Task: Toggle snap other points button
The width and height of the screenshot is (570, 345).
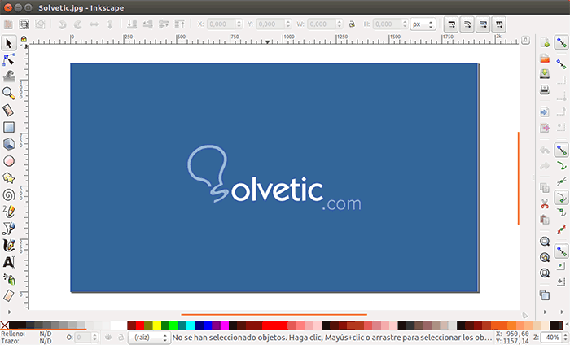Action: [561, 251]
